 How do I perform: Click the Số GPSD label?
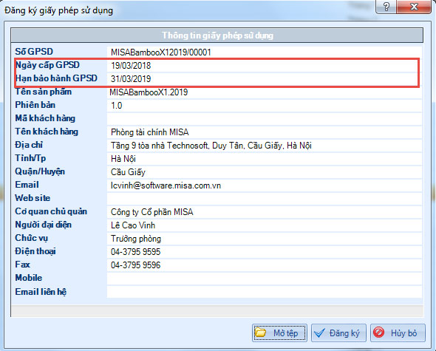[x=34, y=52]
